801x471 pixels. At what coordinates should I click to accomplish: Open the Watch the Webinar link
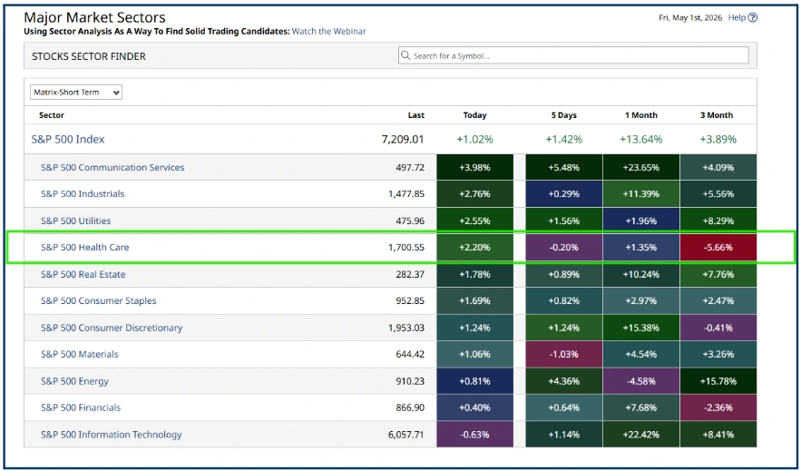(328, 31)
